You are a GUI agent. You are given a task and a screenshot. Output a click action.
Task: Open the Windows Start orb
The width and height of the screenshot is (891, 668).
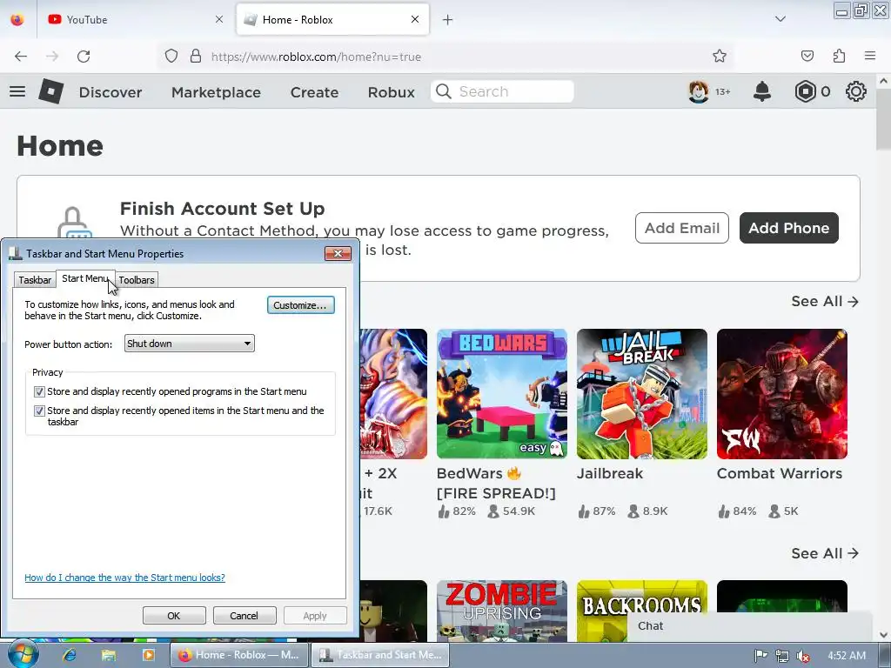[x=23, y=654]
